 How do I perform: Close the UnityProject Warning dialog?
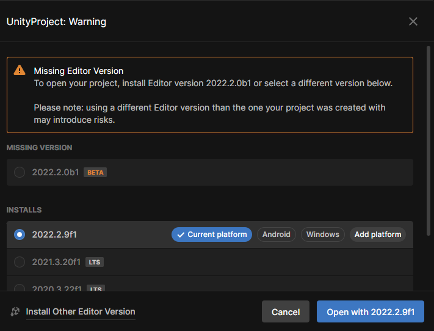413,21
